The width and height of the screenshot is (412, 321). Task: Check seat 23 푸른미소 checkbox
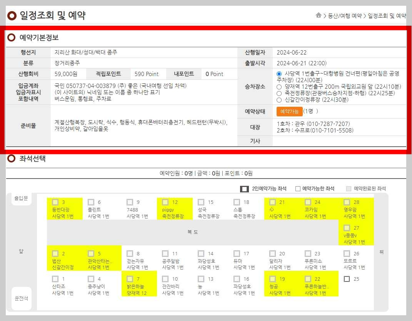pos(308,253)
